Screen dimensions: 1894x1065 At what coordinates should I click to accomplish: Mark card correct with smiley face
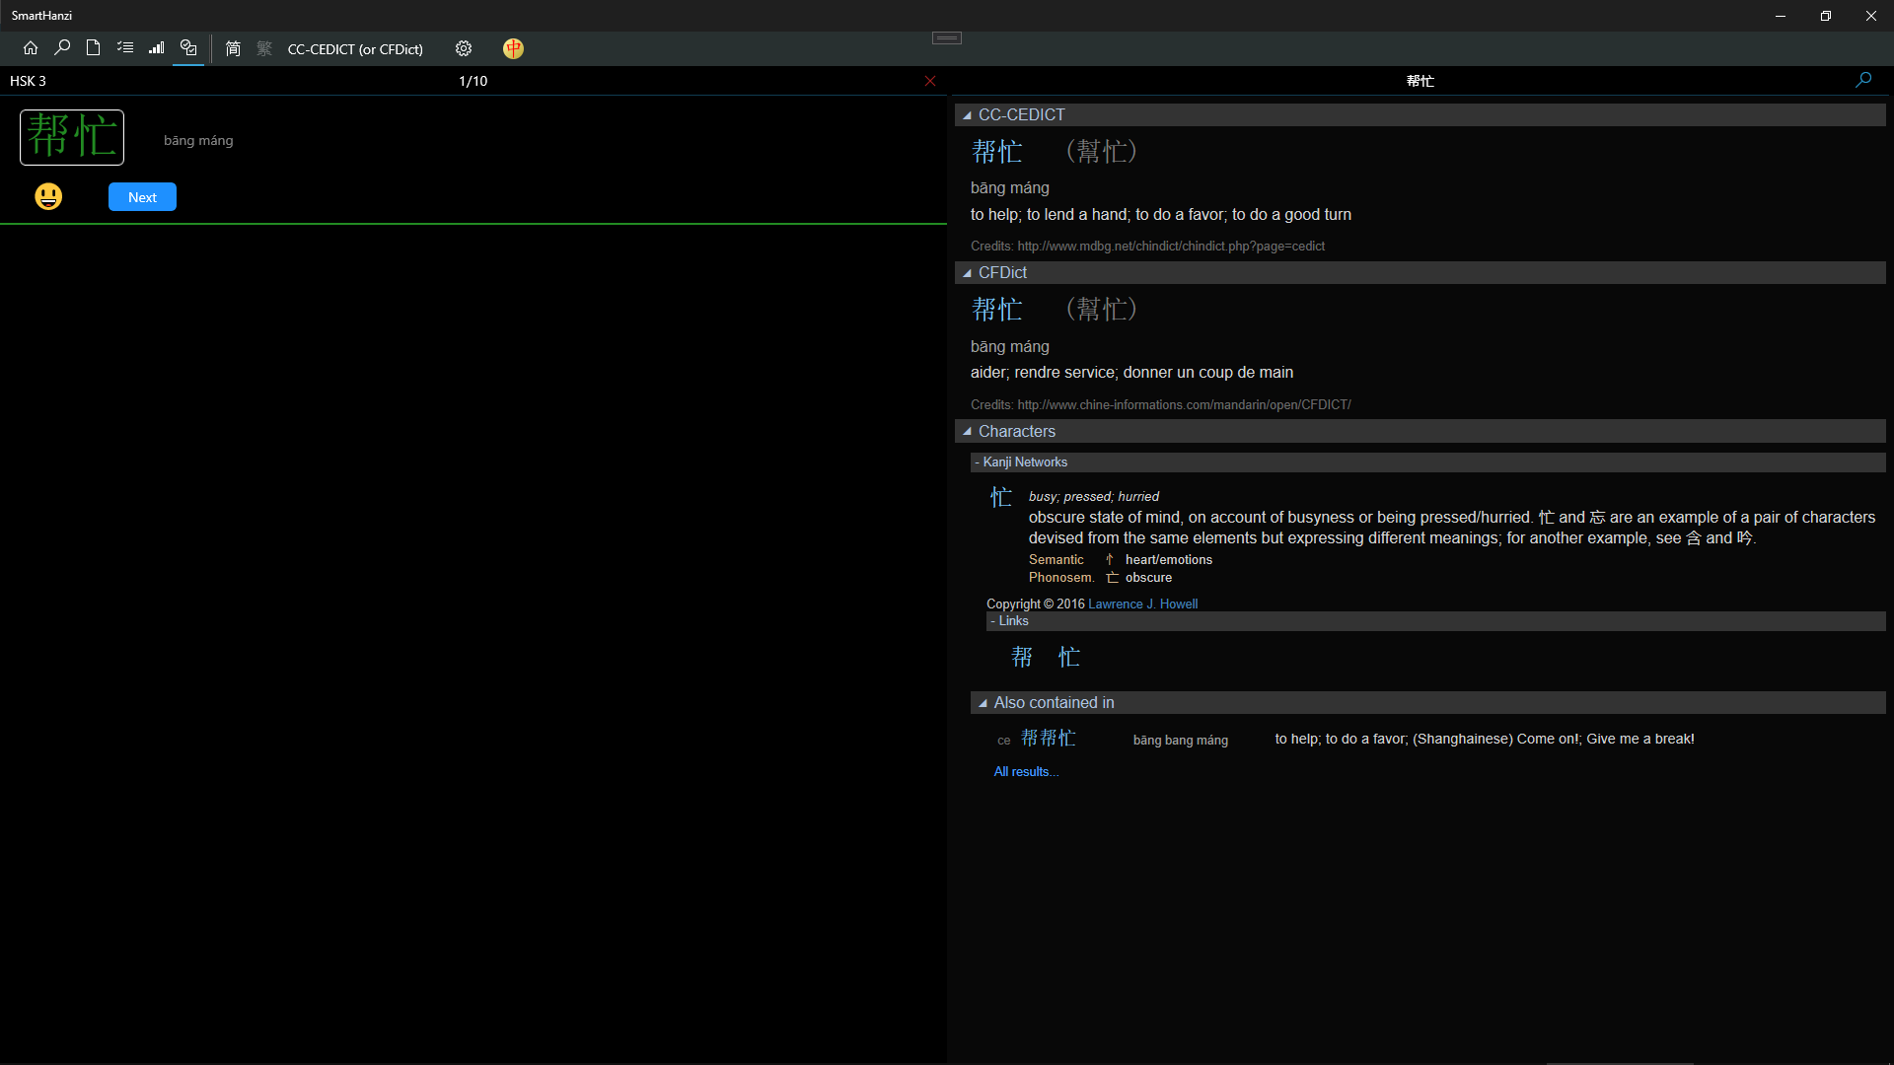click(48, 196)
